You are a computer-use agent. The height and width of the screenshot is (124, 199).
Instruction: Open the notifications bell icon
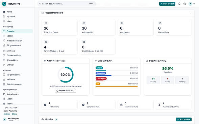coord(179,4)
